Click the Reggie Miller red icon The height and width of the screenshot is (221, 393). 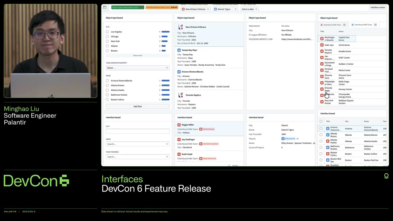[179, 125]
